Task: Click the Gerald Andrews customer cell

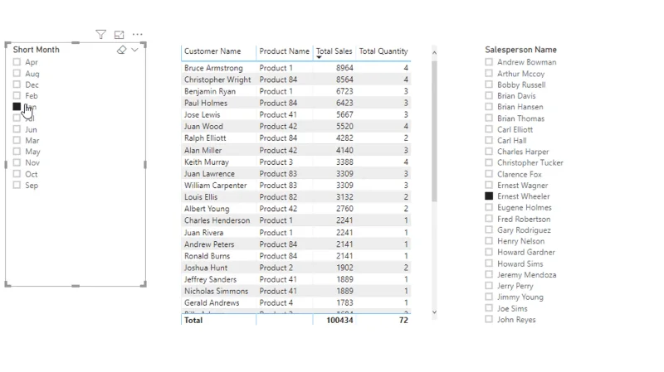Action: tap(212, 302)
